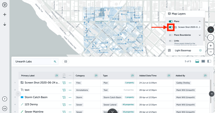Click the Annotations category tag

pyautogui.click(x=82, y=90)
